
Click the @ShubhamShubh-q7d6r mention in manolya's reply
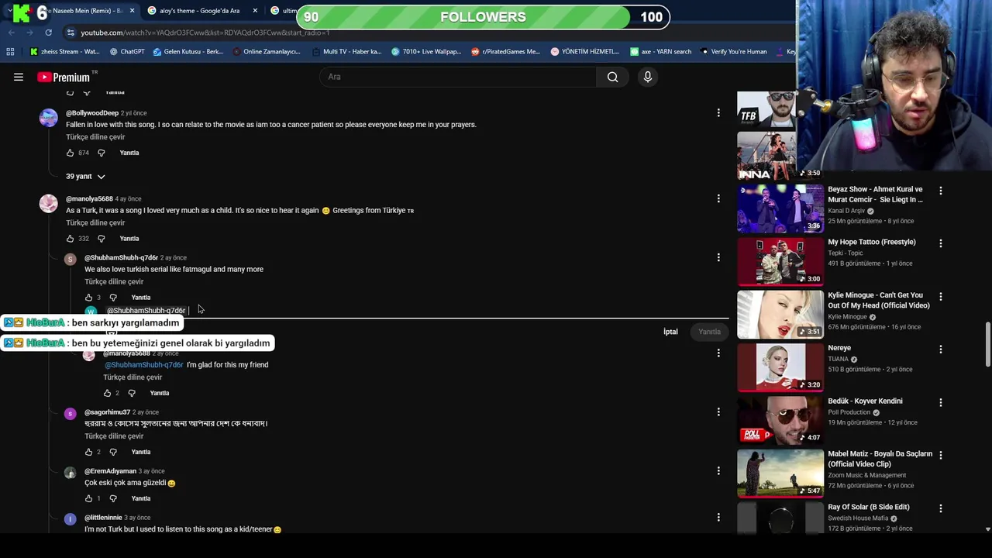[x=143, y=365]
